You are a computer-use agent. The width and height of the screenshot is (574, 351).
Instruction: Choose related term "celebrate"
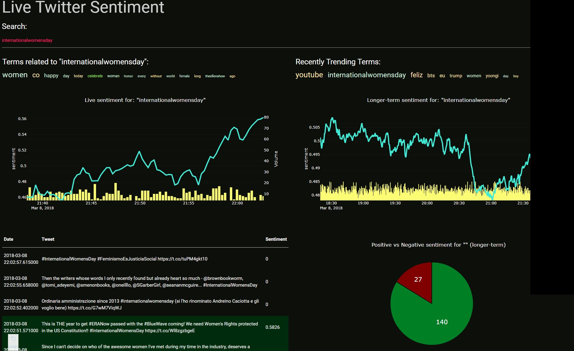click(x=95, y=76)
